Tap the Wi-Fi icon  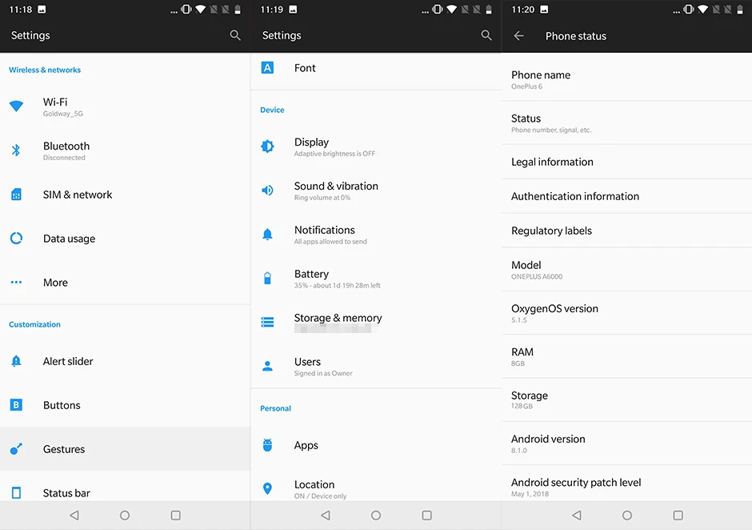pos(16,106)
